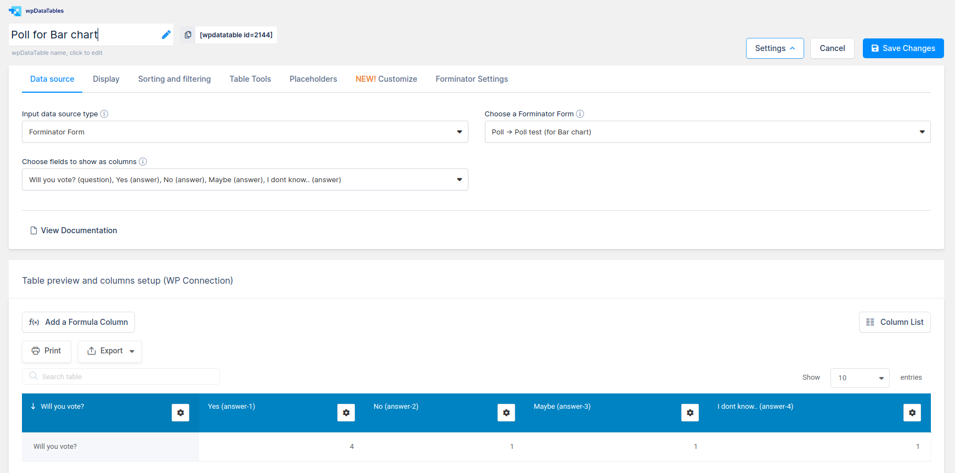Image resolution: width=955 pixels, height=473 pixels.
Task: Open column settings gear for I dont know..
Action: pyautogui.click(x=912, y=413)
